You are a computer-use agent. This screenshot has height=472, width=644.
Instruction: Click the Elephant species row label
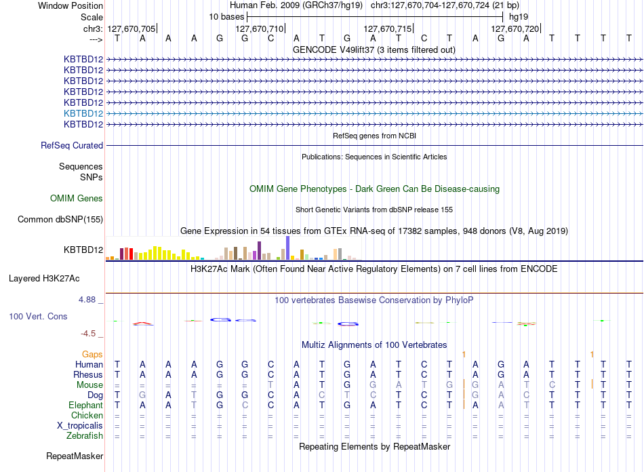pyautogui.click(x=86, y=405)
